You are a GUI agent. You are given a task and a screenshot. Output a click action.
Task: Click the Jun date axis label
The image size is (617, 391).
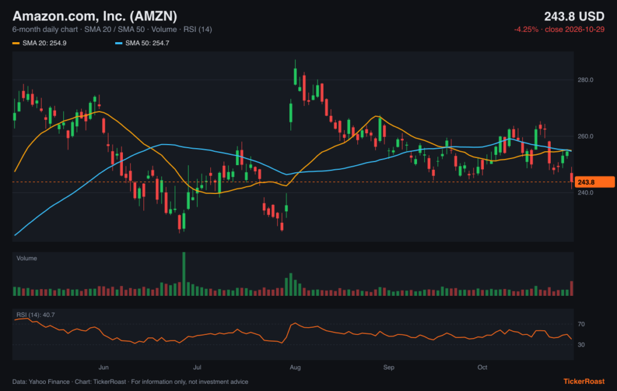click(104, 368)
